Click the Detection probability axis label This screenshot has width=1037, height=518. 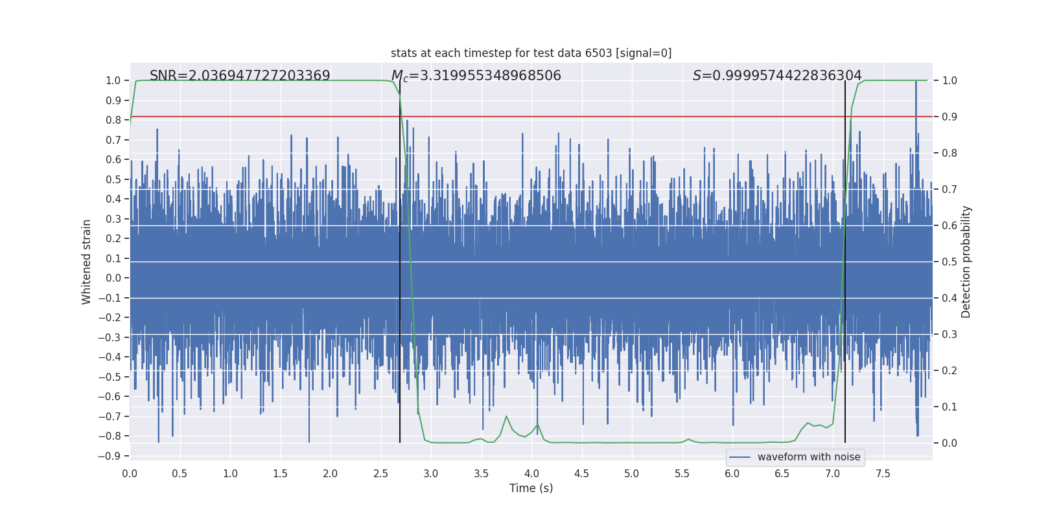[x=966, y=262]
